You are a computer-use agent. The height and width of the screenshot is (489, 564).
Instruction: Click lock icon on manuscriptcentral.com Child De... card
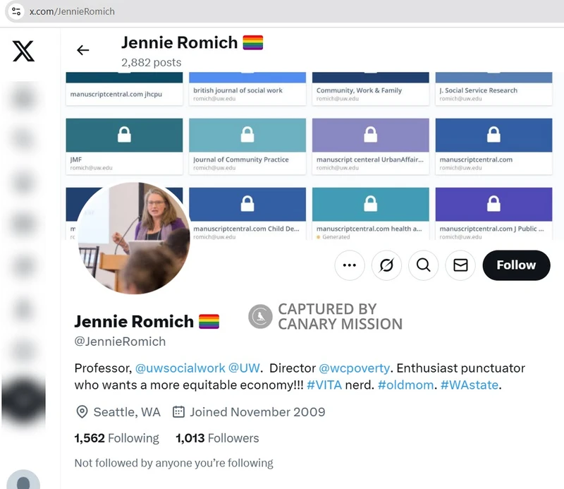(x=247, y=204)
